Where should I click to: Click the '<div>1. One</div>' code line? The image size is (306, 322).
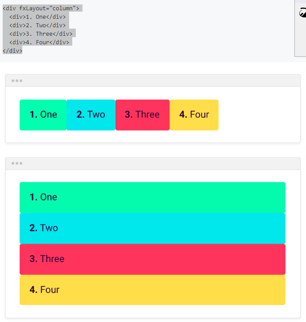point(37,17)
